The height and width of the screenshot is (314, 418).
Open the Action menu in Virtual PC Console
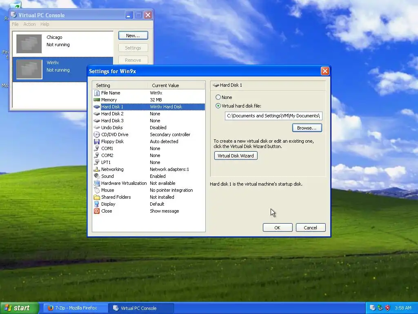tap(29, 24)
